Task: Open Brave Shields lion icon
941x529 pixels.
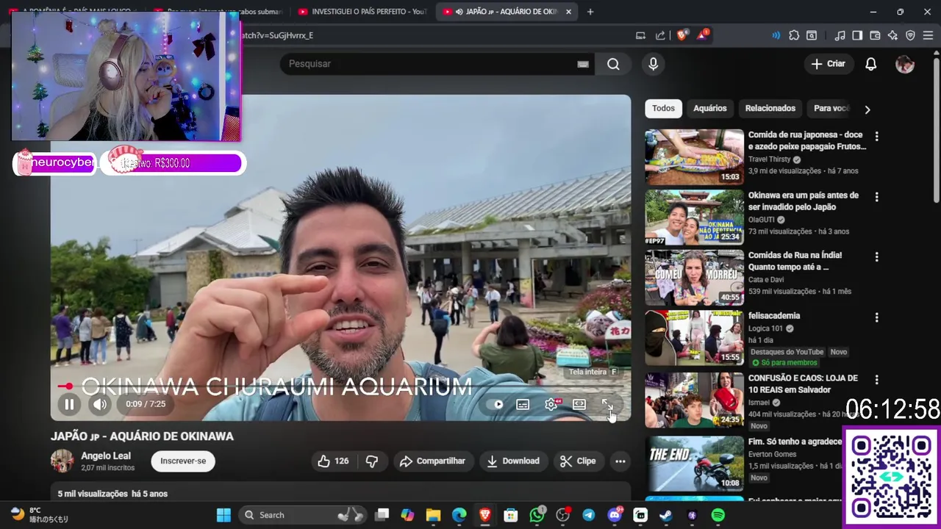Action: pos(681,35)
